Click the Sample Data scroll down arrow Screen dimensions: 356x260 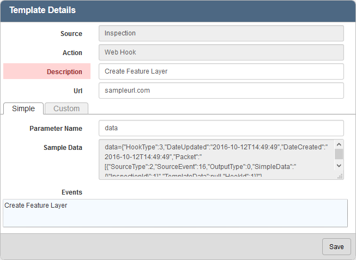click(x=339, y=166)
